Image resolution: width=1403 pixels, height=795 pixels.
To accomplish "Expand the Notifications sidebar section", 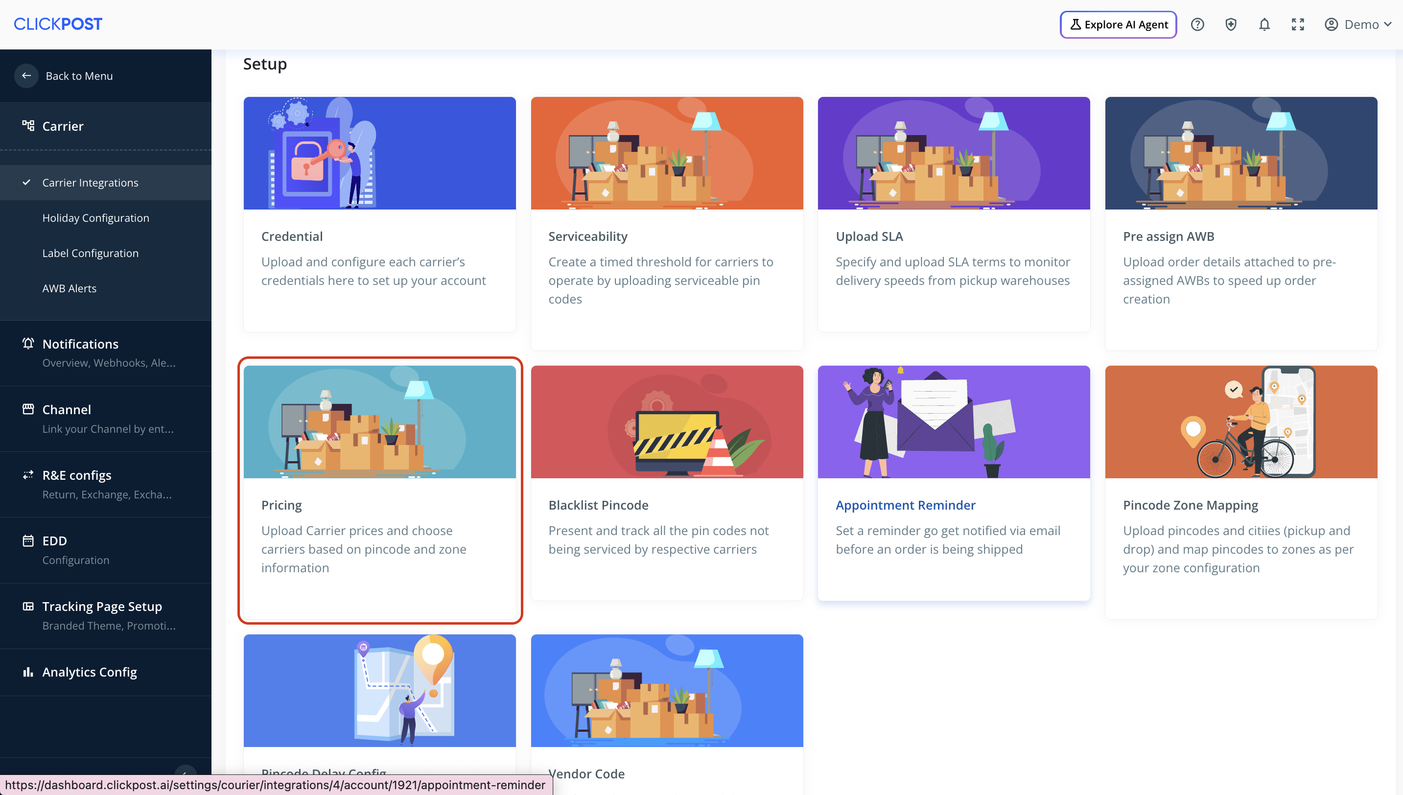I will click(80, 344).
